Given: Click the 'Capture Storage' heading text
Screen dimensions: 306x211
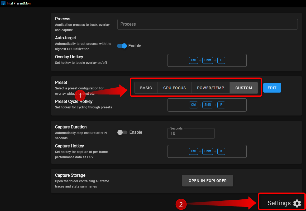Looking at the screenshot, I should point(70,175).
